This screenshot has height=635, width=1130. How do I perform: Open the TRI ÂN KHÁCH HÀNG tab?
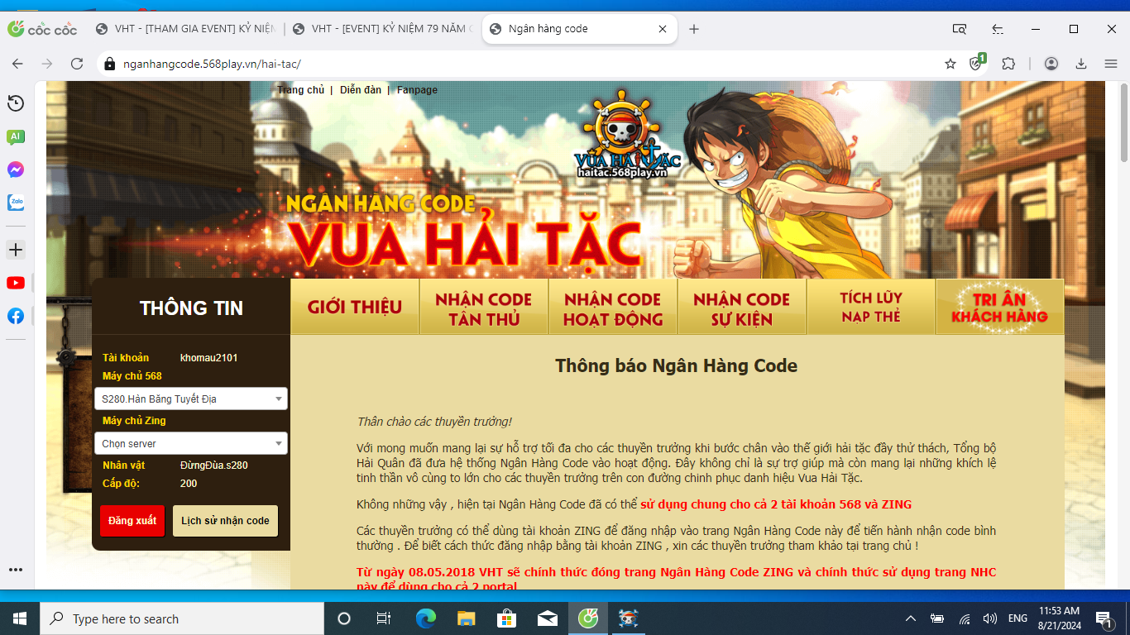(x=1000, y=307)
